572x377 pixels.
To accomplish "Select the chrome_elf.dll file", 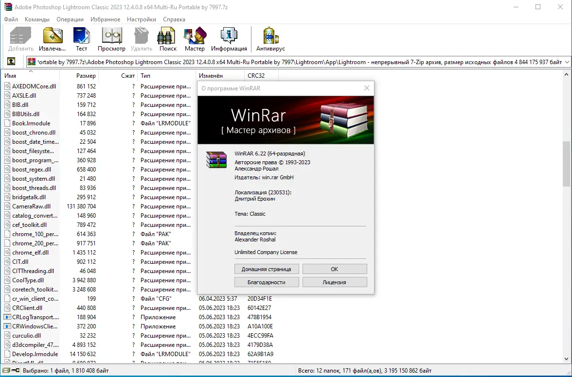I will pos(30,253).
